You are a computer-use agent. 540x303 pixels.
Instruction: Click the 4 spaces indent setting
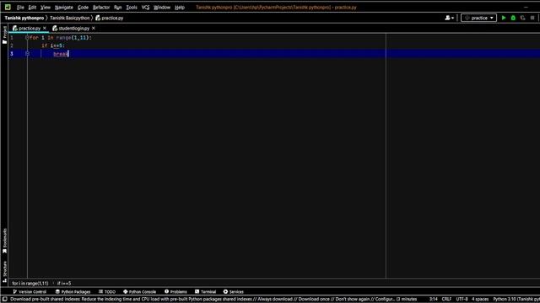pos(480,300)
